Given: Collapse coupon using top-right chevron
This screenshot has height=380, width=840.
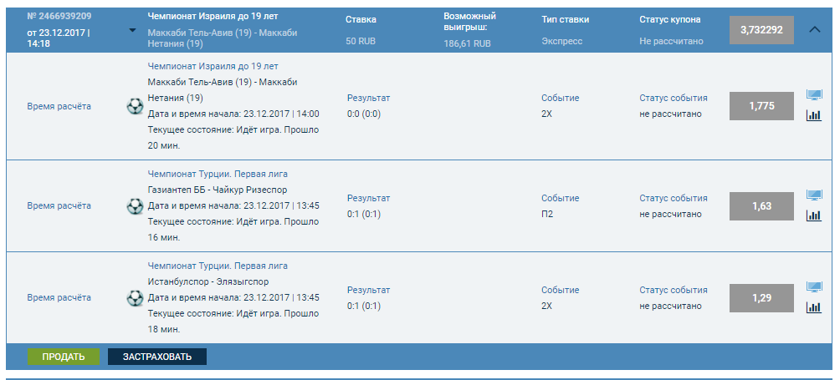Looking at the screenshot, I should pyautogui.click(x=816, y=29).
